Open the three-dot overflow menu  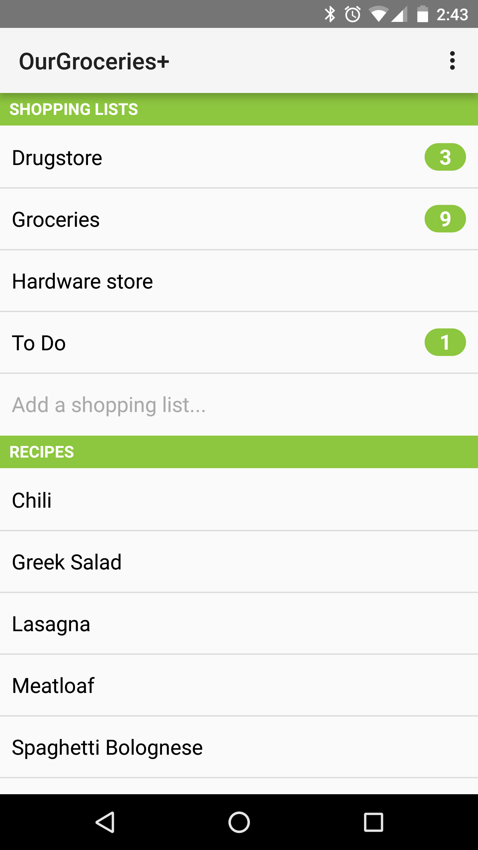tap(452, 60)
